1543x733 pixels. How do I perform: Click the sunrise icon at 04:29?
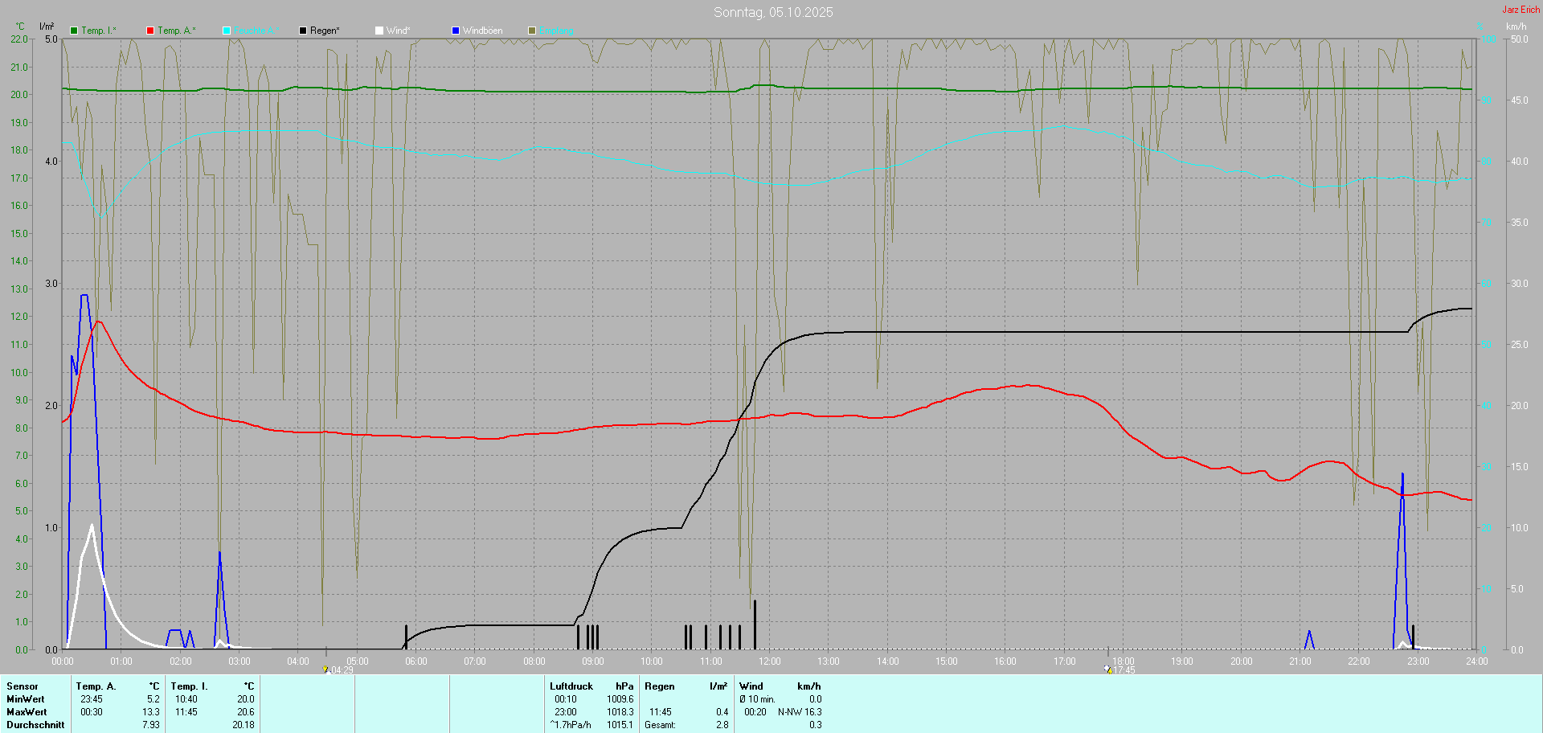click(x=325, y=670)
